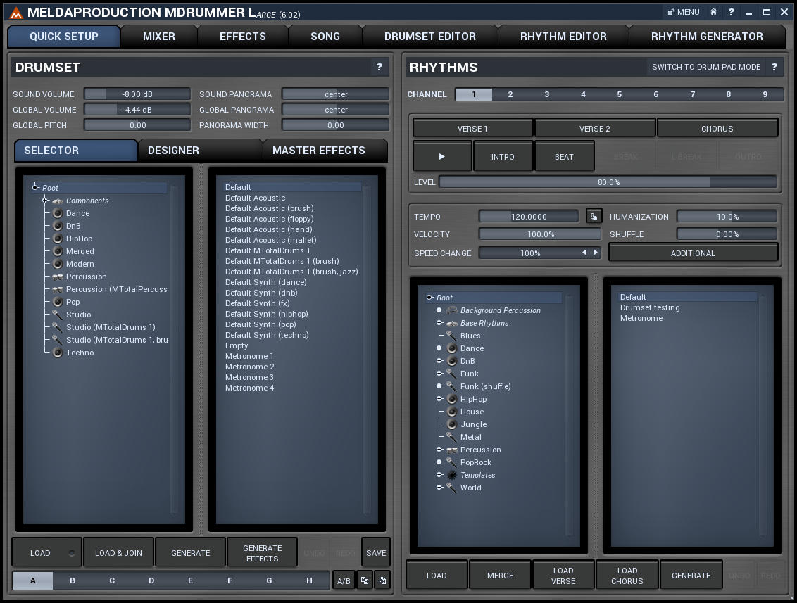Click the copy preset icon
This screenshot has width=797, height=603.
365,580
